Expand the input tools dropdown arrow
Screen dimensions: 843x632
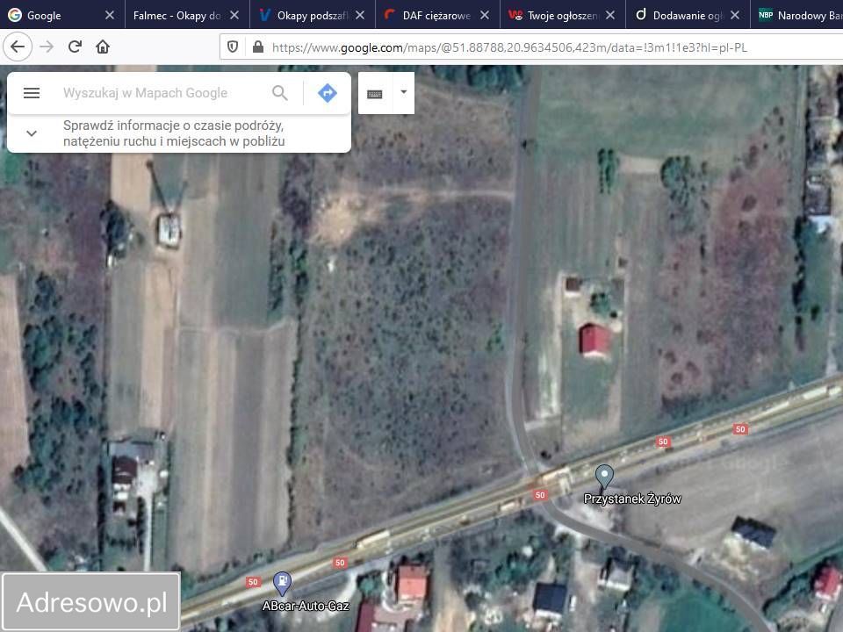pos(404,92)
